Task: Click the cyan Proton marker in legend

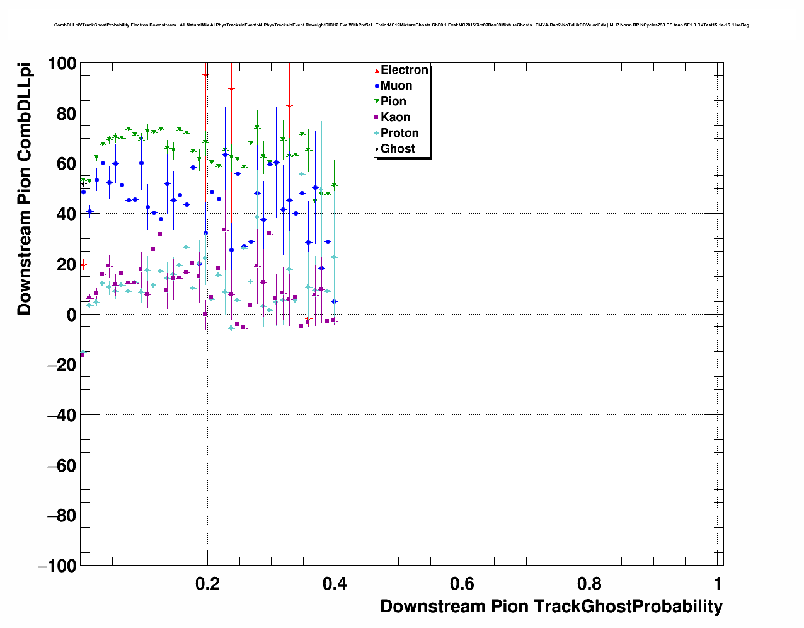Action: coord(377,133)
